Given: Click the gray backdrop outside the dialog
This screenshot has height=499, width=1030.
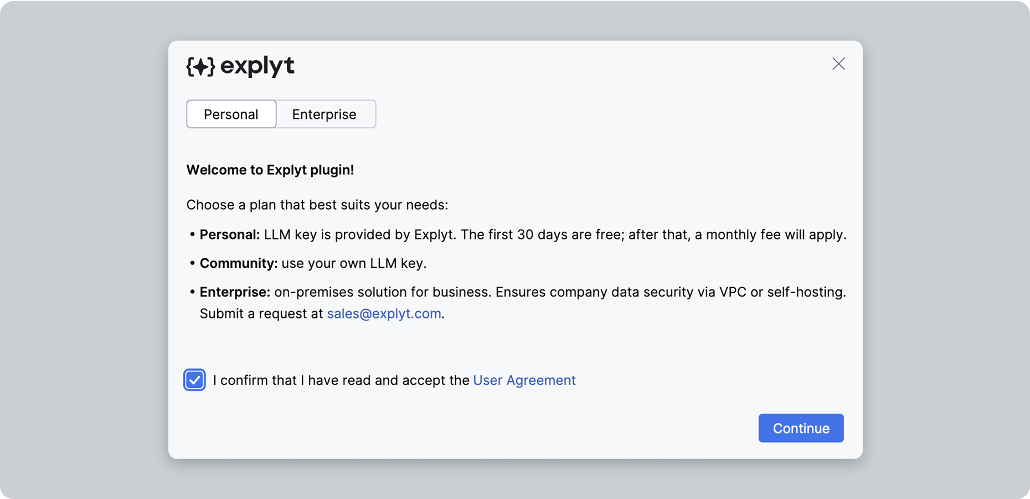Looking at the screenshot, I should click(x=83, y=249).
